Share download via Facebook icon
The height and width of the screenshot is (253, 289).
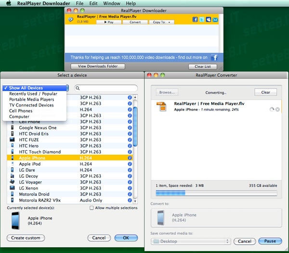pos(196,20)
